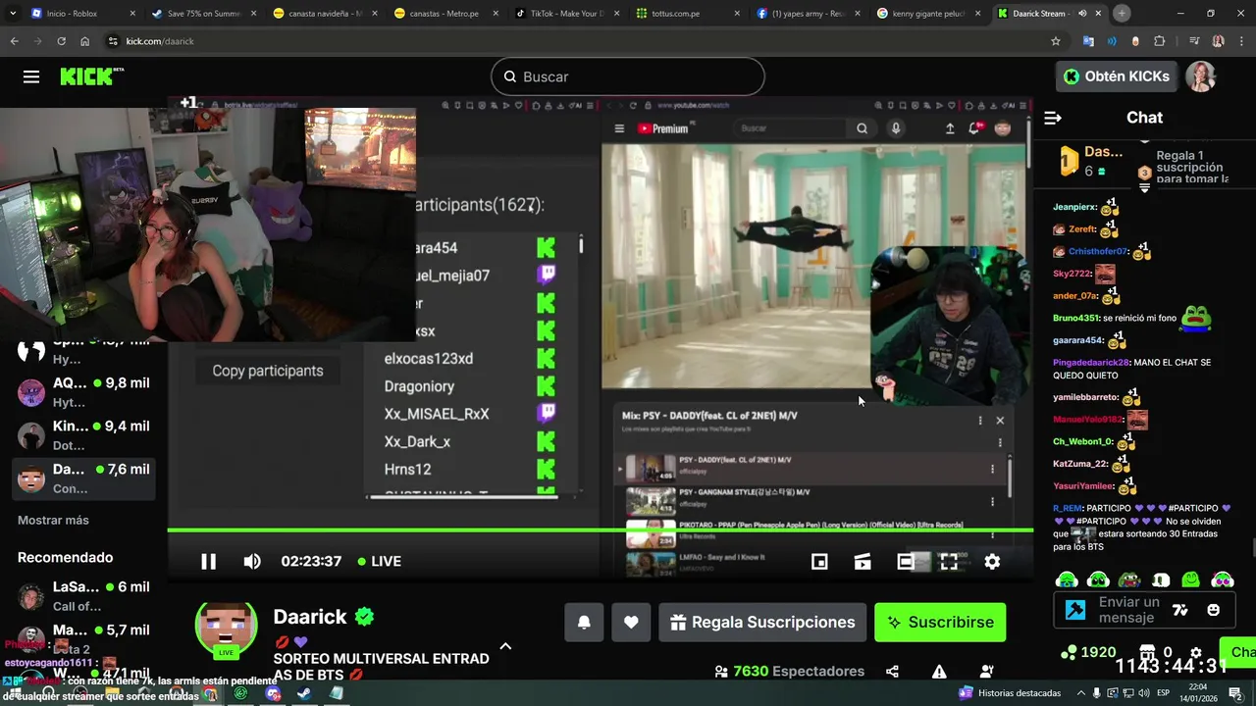Bookmark this page with the star
The width and height of the screenshot is (1256, 706).
1056,41
